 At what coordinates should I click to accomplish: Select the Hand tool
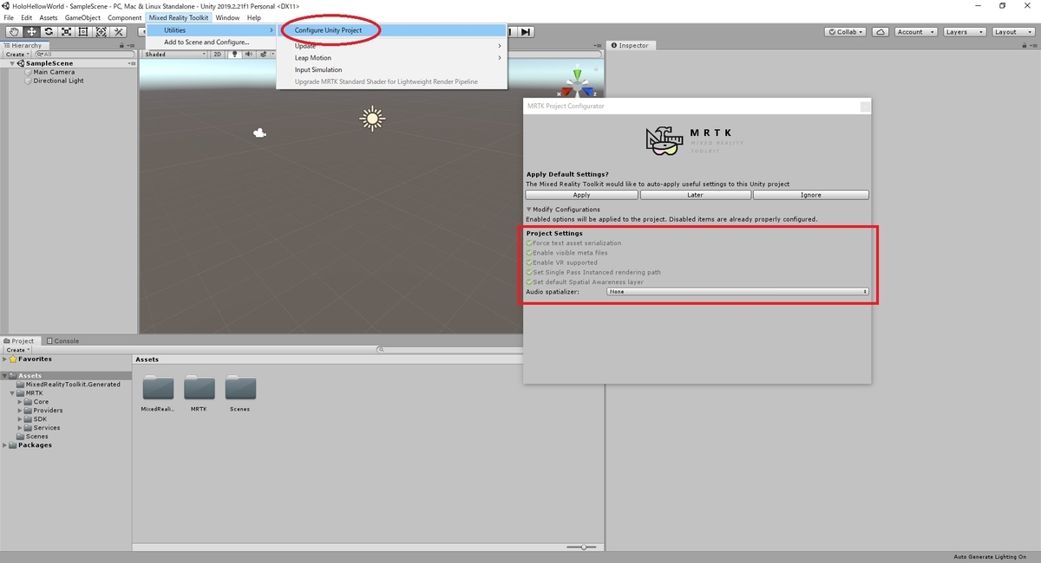pyautogui.click(x=14, y=32)
